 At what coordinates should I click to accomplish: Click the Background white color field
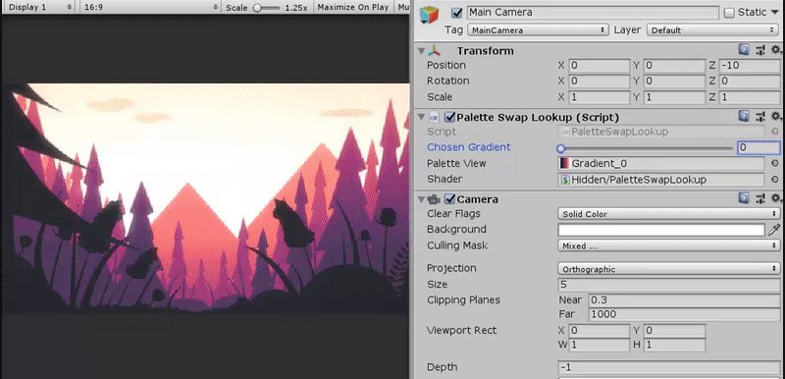point(661,230)
